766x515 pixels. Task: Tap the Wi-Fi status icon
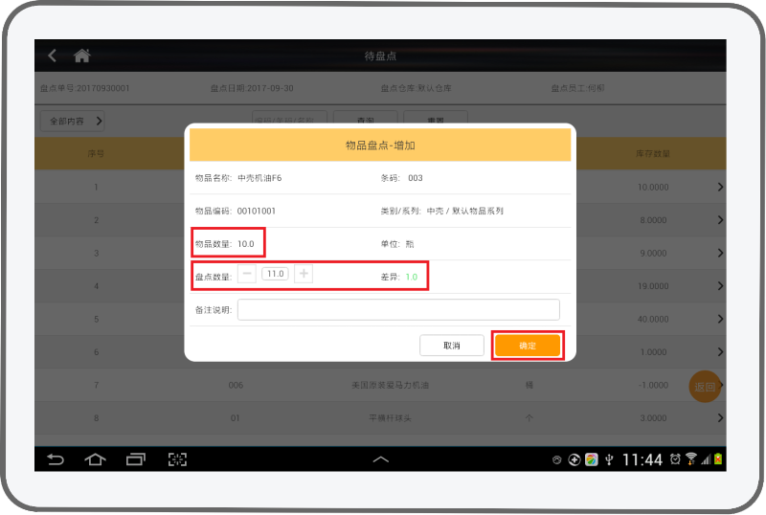[690, 459]
